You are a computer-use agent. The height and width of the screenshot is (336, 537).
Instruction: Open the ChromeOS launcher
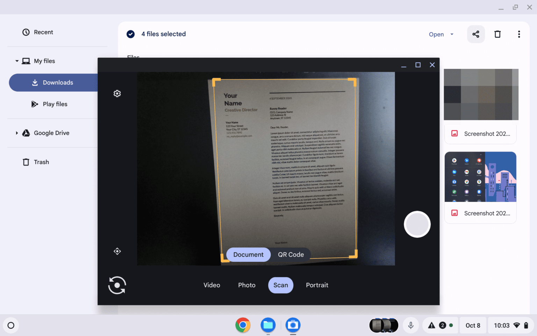[11, 325]
